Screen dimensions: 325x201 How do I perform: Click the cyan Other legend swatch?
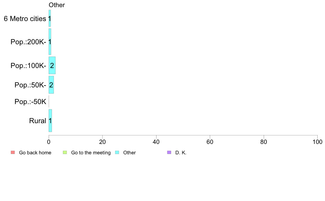(x=117, y=153)
